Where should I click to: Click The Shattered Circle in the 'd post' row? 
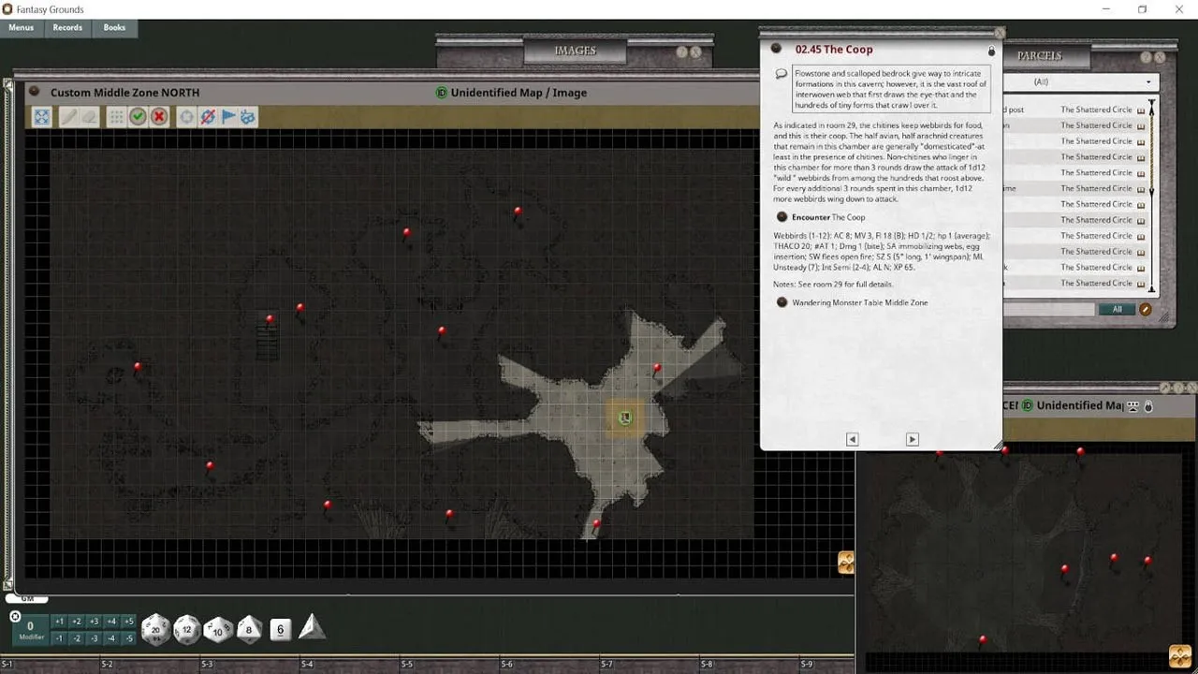coord(1096,110)
